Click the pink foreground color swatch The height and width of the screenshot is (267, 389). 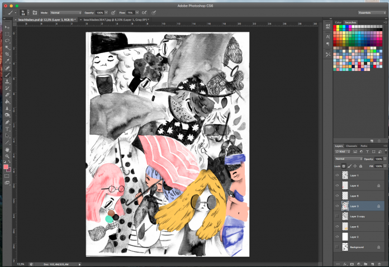point(6,167)
